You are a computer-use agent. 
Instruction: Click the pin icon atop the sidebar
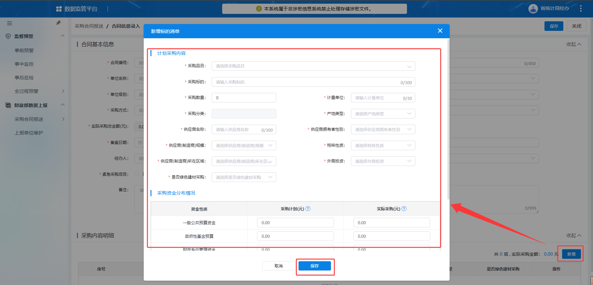coord(58,23)
